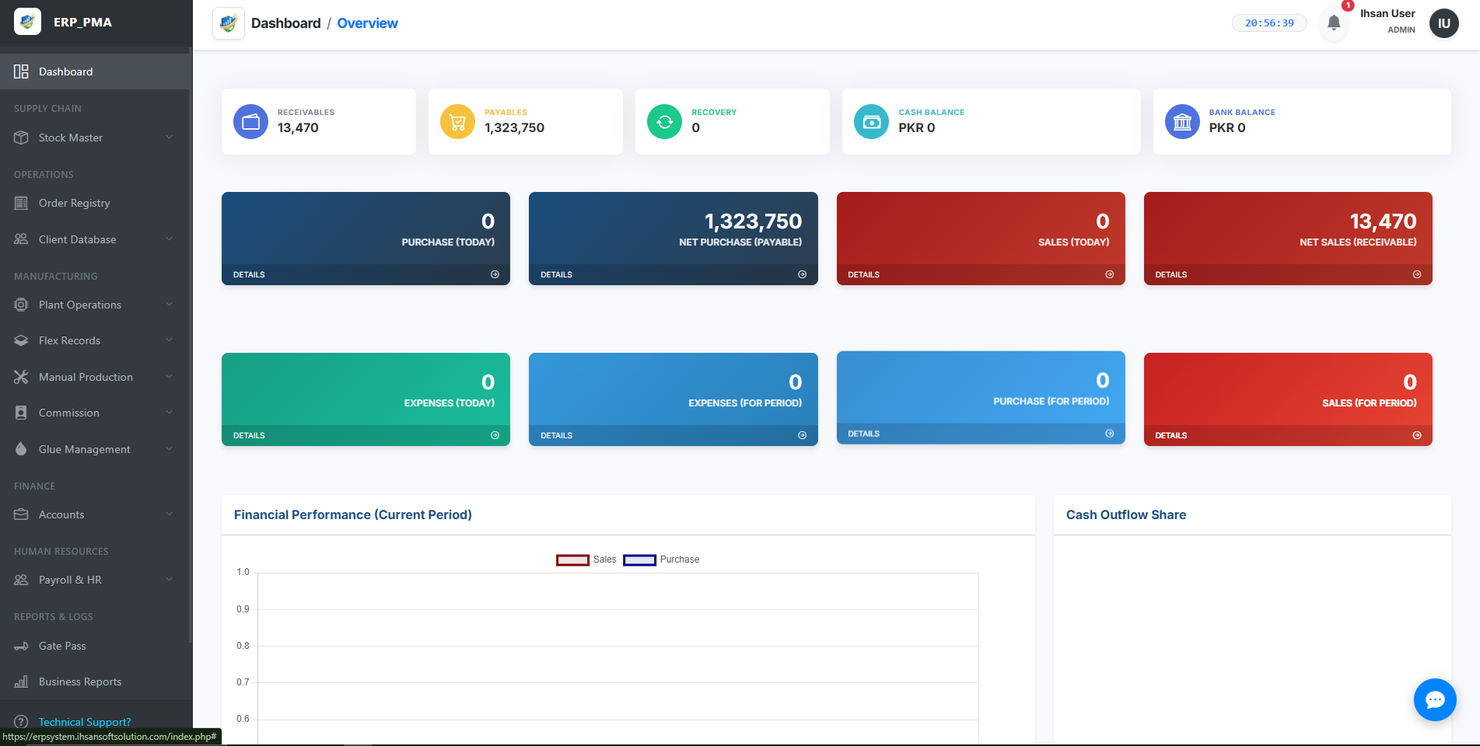This screenshot has width=1480, height=746.
Task: Expand the Client Database menu
Action: tap(96, 239)
